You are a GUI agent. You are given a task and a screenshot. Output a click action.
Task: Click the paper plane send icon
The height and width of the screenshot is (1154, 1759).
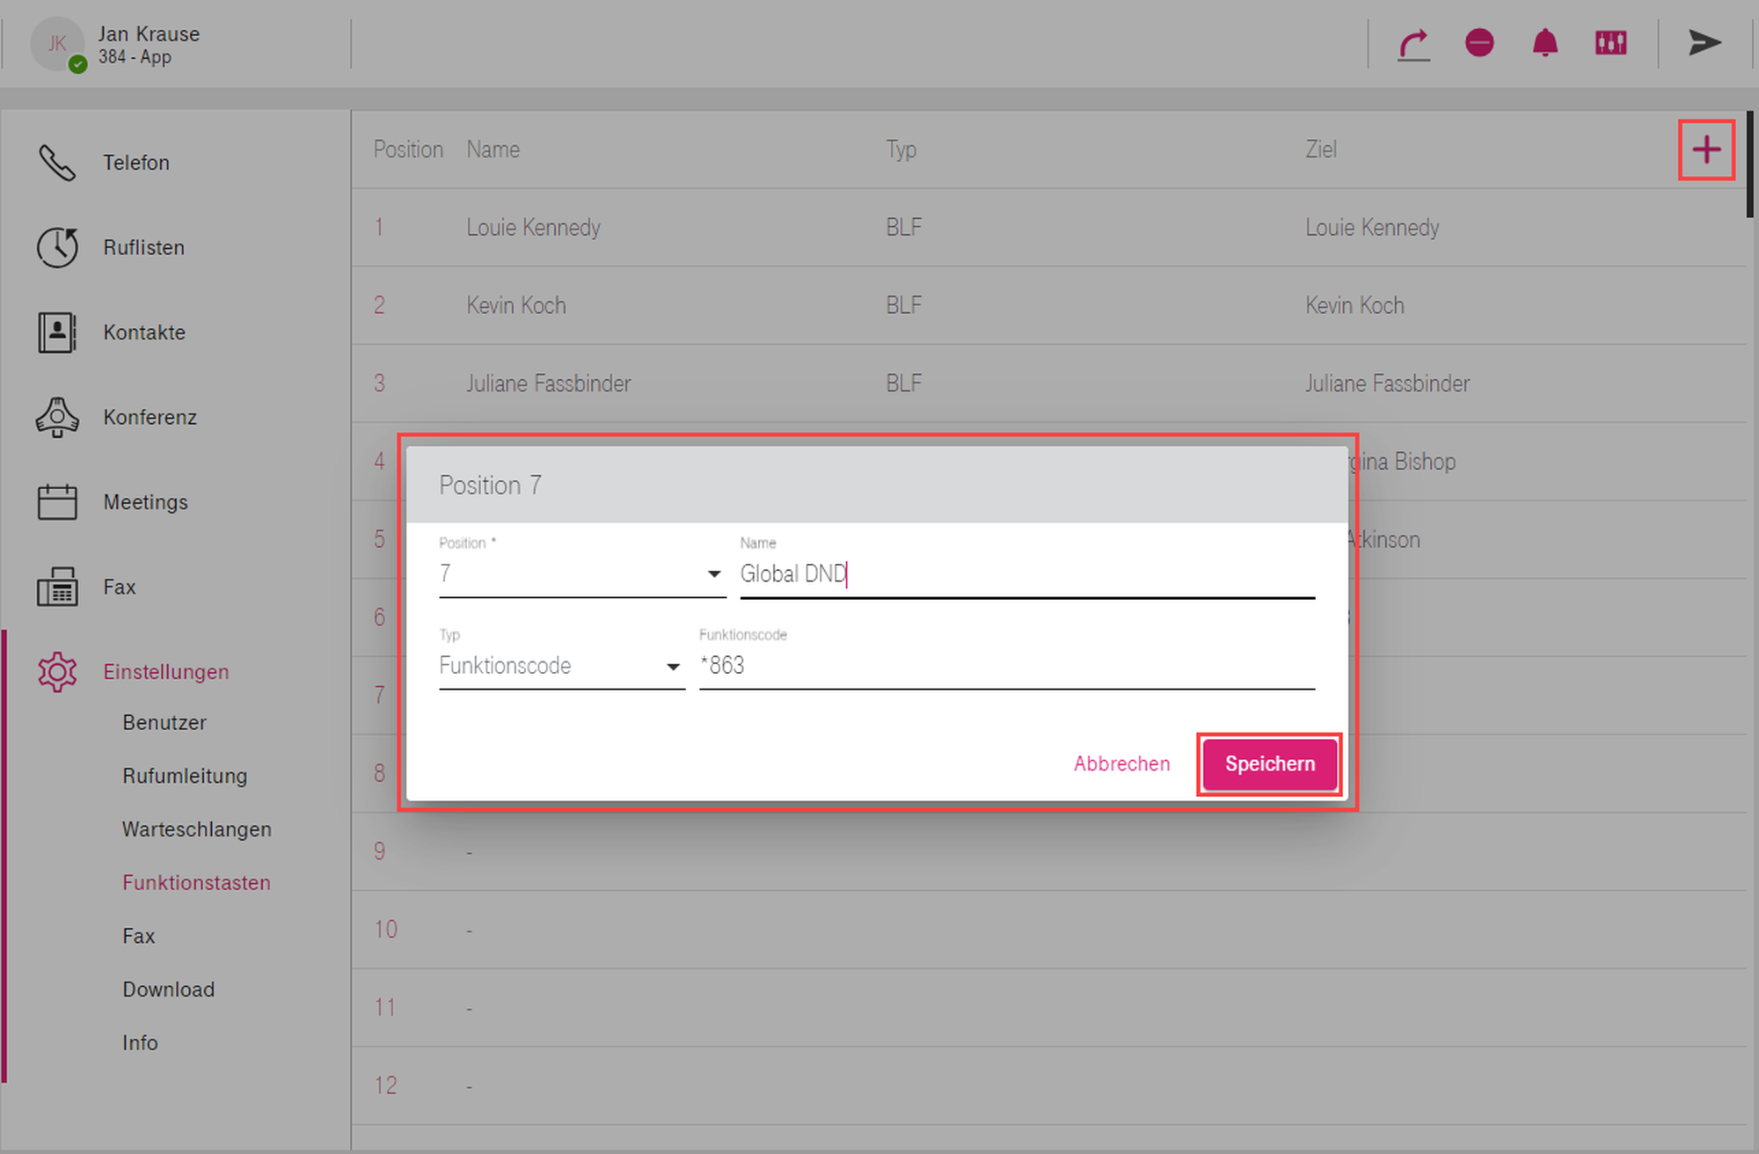click(x=1704, y=43)
